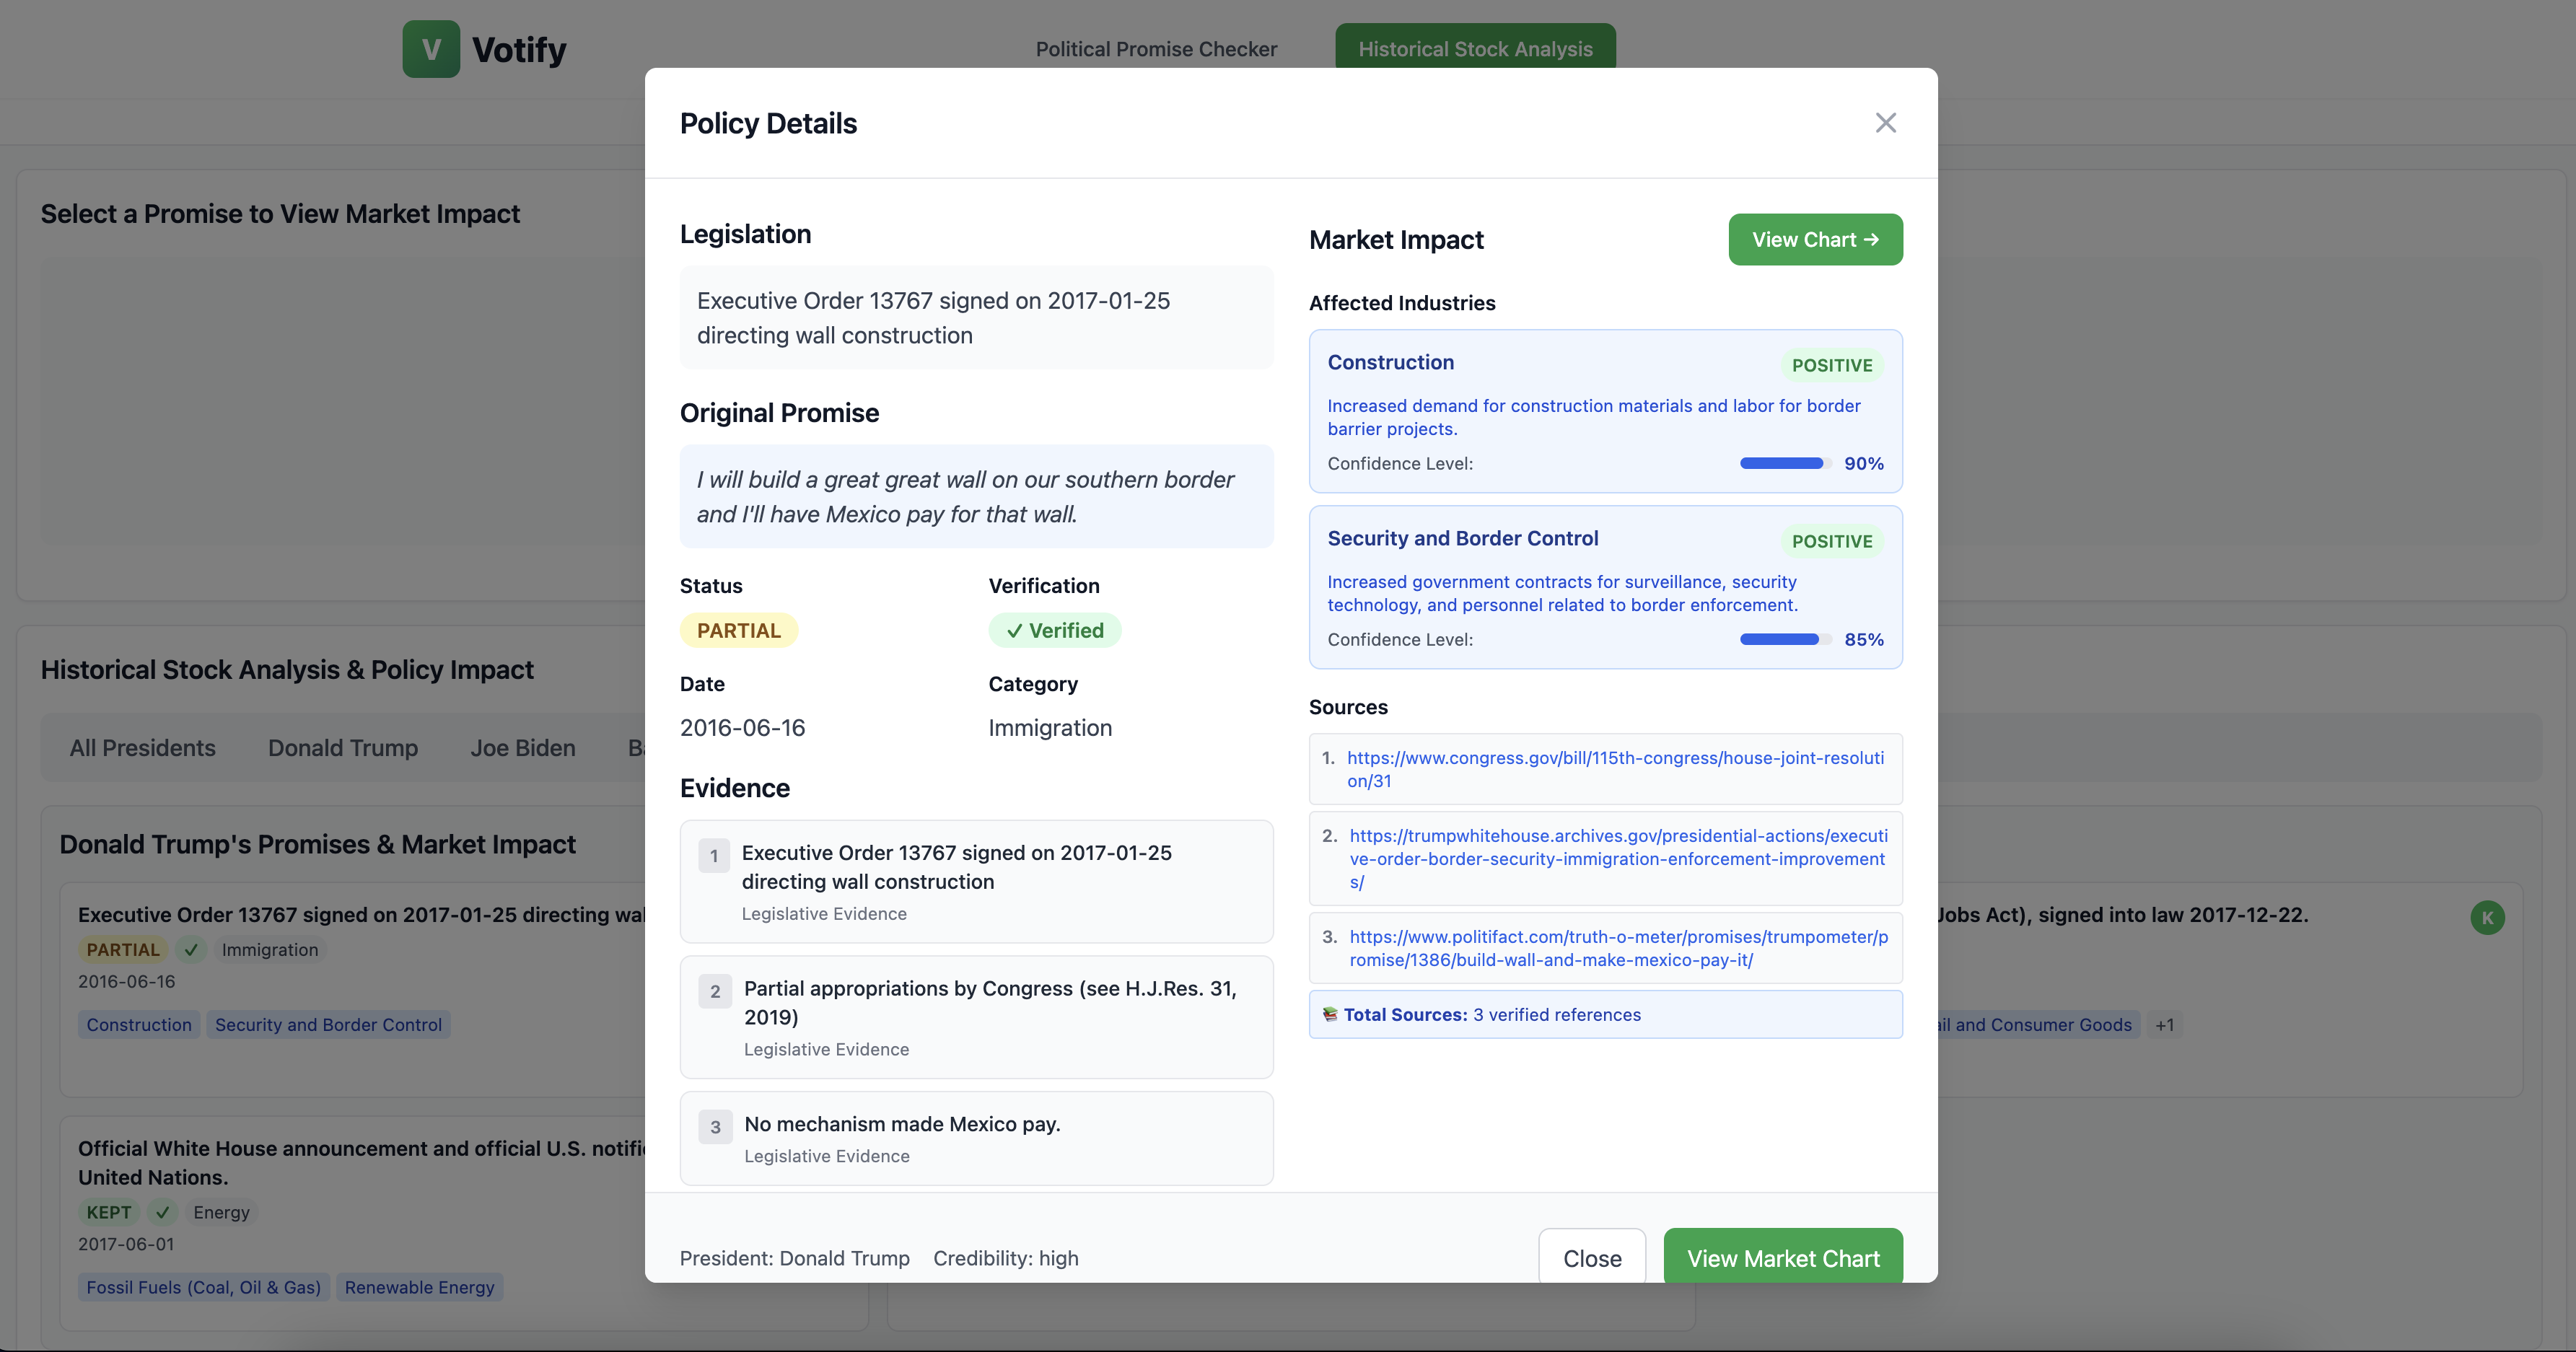Image resolution: width=2576 pixels, height=1352 pixels.
Task: Open the Political Promise Checker tab
Action: [1156, 49]
